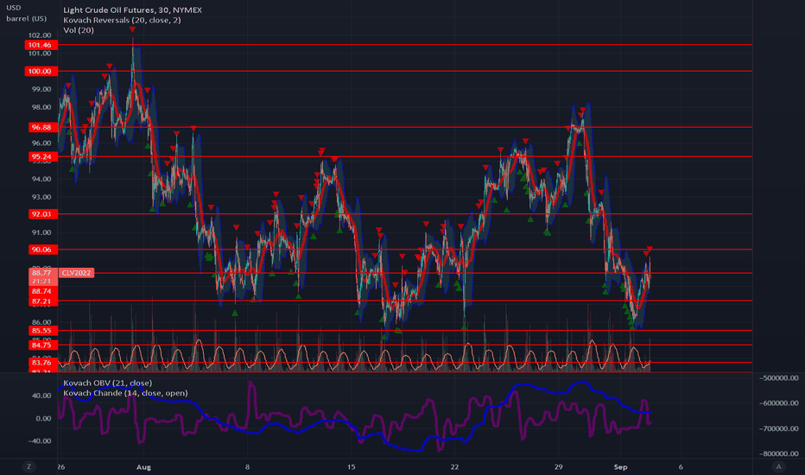
Task: Click the Aug date on time axis
Action: [x=143, y=467]
